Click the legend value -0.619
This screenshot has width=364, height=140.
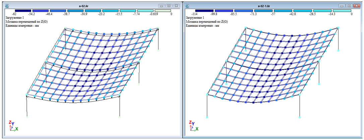tap(154, 14)
